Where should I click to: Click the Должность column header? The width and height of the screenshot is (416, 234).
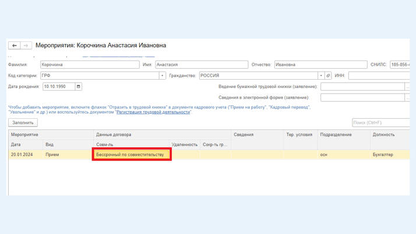(384, 134)
